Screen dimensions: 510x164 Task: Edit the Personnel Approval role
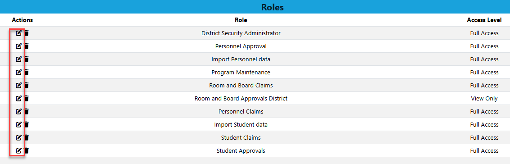click(x=19, y=46)
